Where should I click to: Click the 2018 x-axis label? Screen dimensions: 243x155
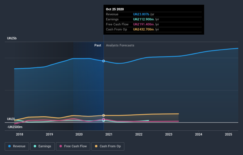point(20,134)
